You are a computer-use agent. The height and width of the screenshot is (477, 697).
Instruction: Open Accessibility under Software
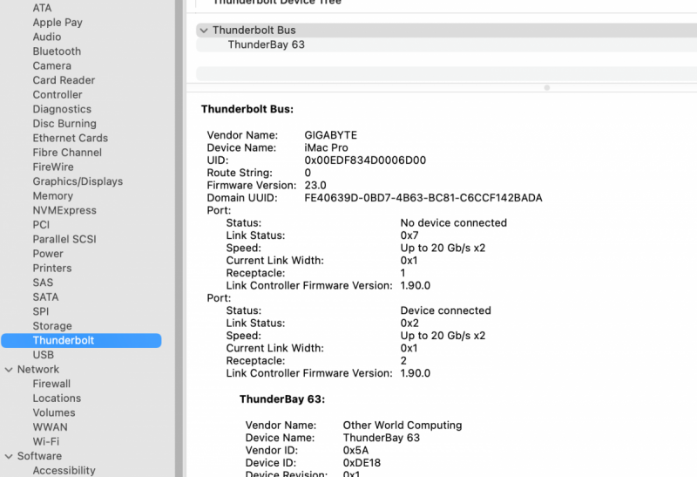click(x=64, y=471)
